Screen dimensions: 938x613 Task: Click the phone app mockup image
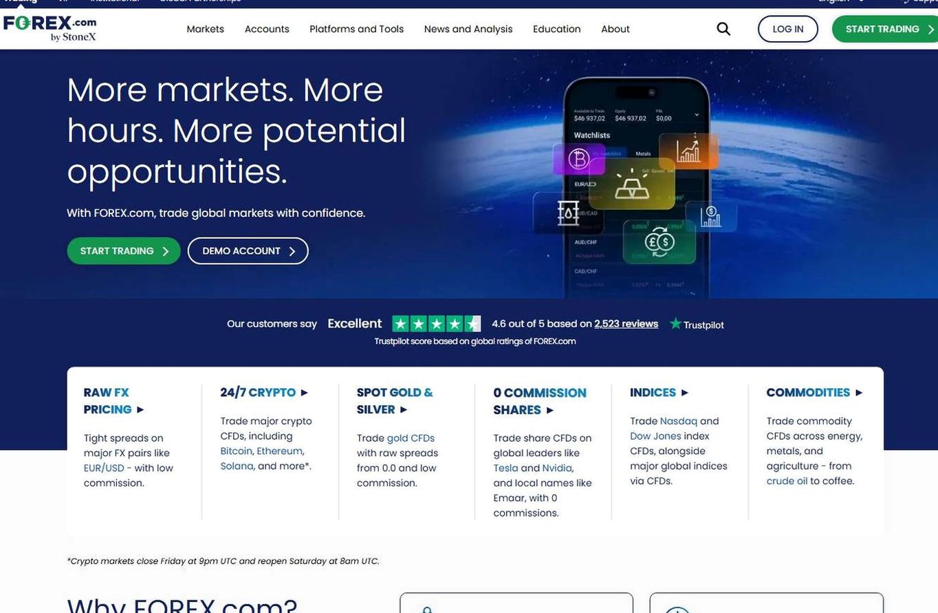point(636,187)
